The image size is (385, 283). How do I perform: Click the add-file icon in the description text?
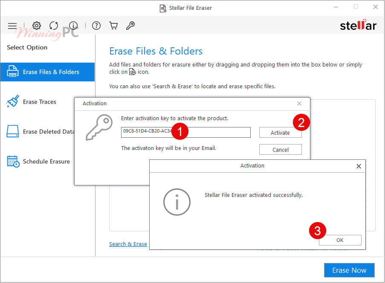pyautogui.click(x=132, y=72)
